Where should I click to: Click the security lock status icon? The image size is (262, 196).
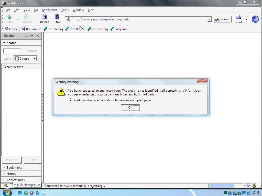pyautogui.click(x=254, y=186)
